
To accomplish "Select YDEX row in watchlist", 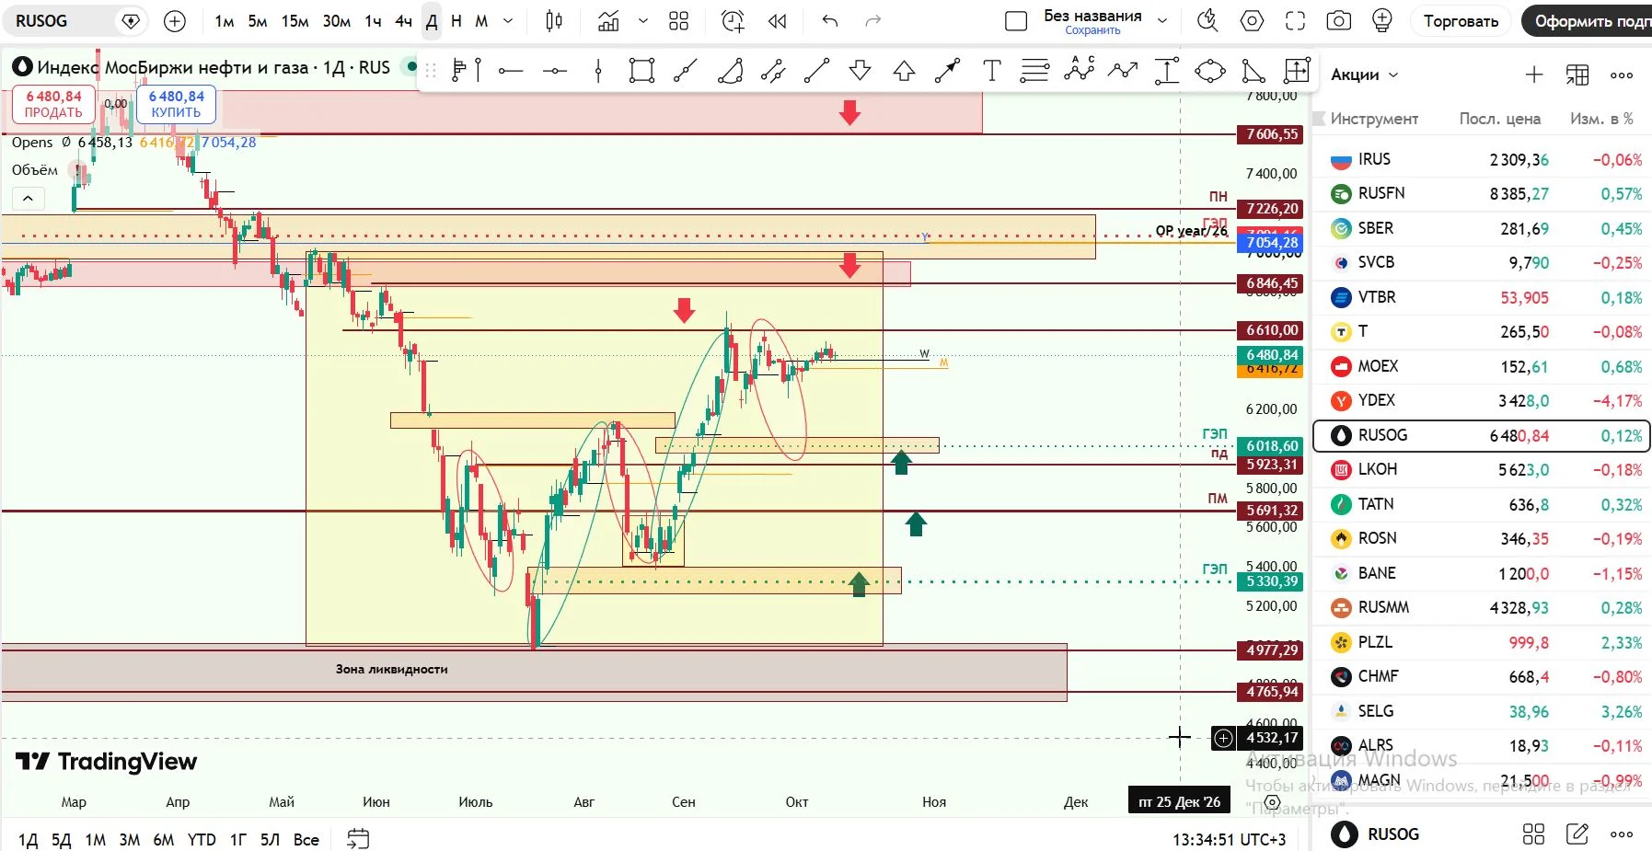I will pyautogui.click(x=1483, y=400).
